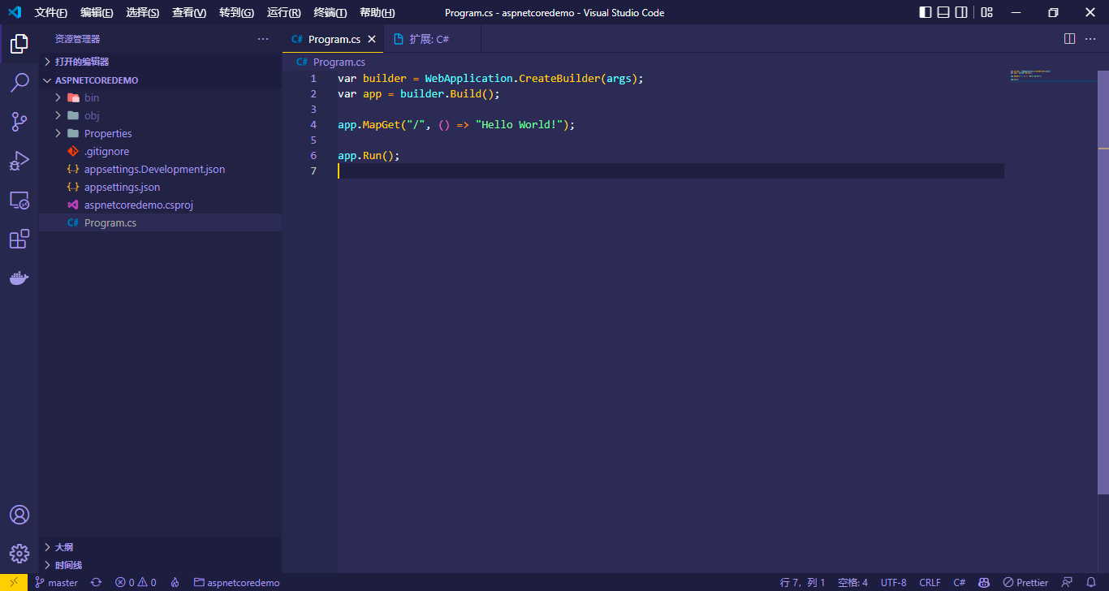Click the 行 7, 列 1 cursor position
Viewport: 1109px width, 591px height.
tap(802, 583)
